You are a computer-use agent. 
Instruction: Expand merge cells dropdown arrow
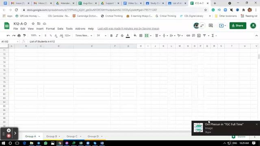tap(151, 36)
